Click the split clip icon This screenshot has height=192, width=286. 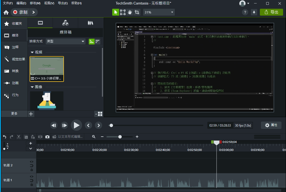point(40,137)
